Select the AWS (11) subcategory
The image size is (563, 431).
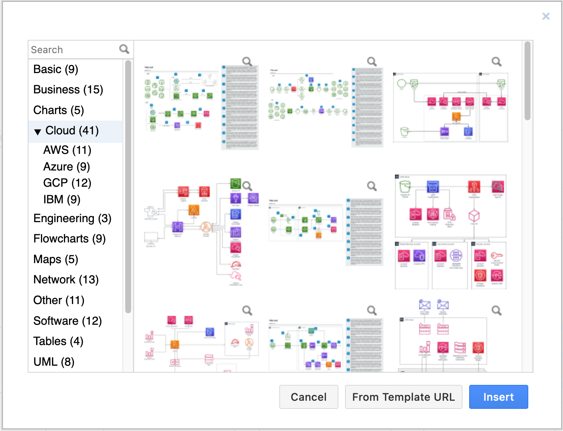click(x=67, y=150)
